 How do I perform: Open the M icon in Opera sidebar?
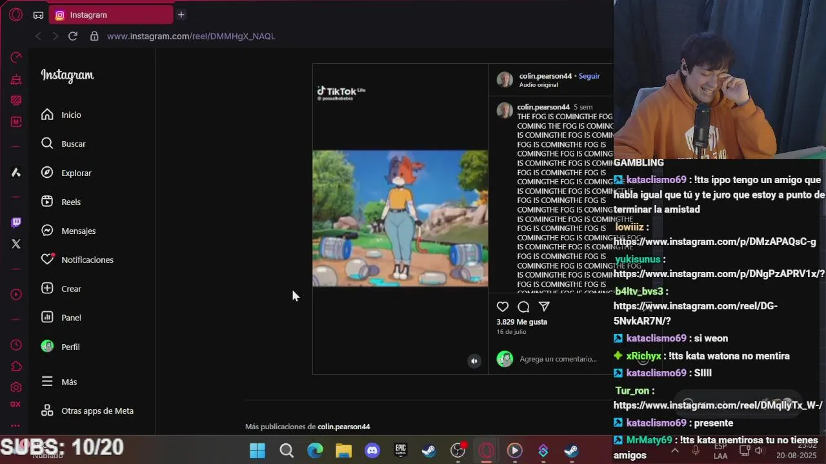tap(16, 122)
